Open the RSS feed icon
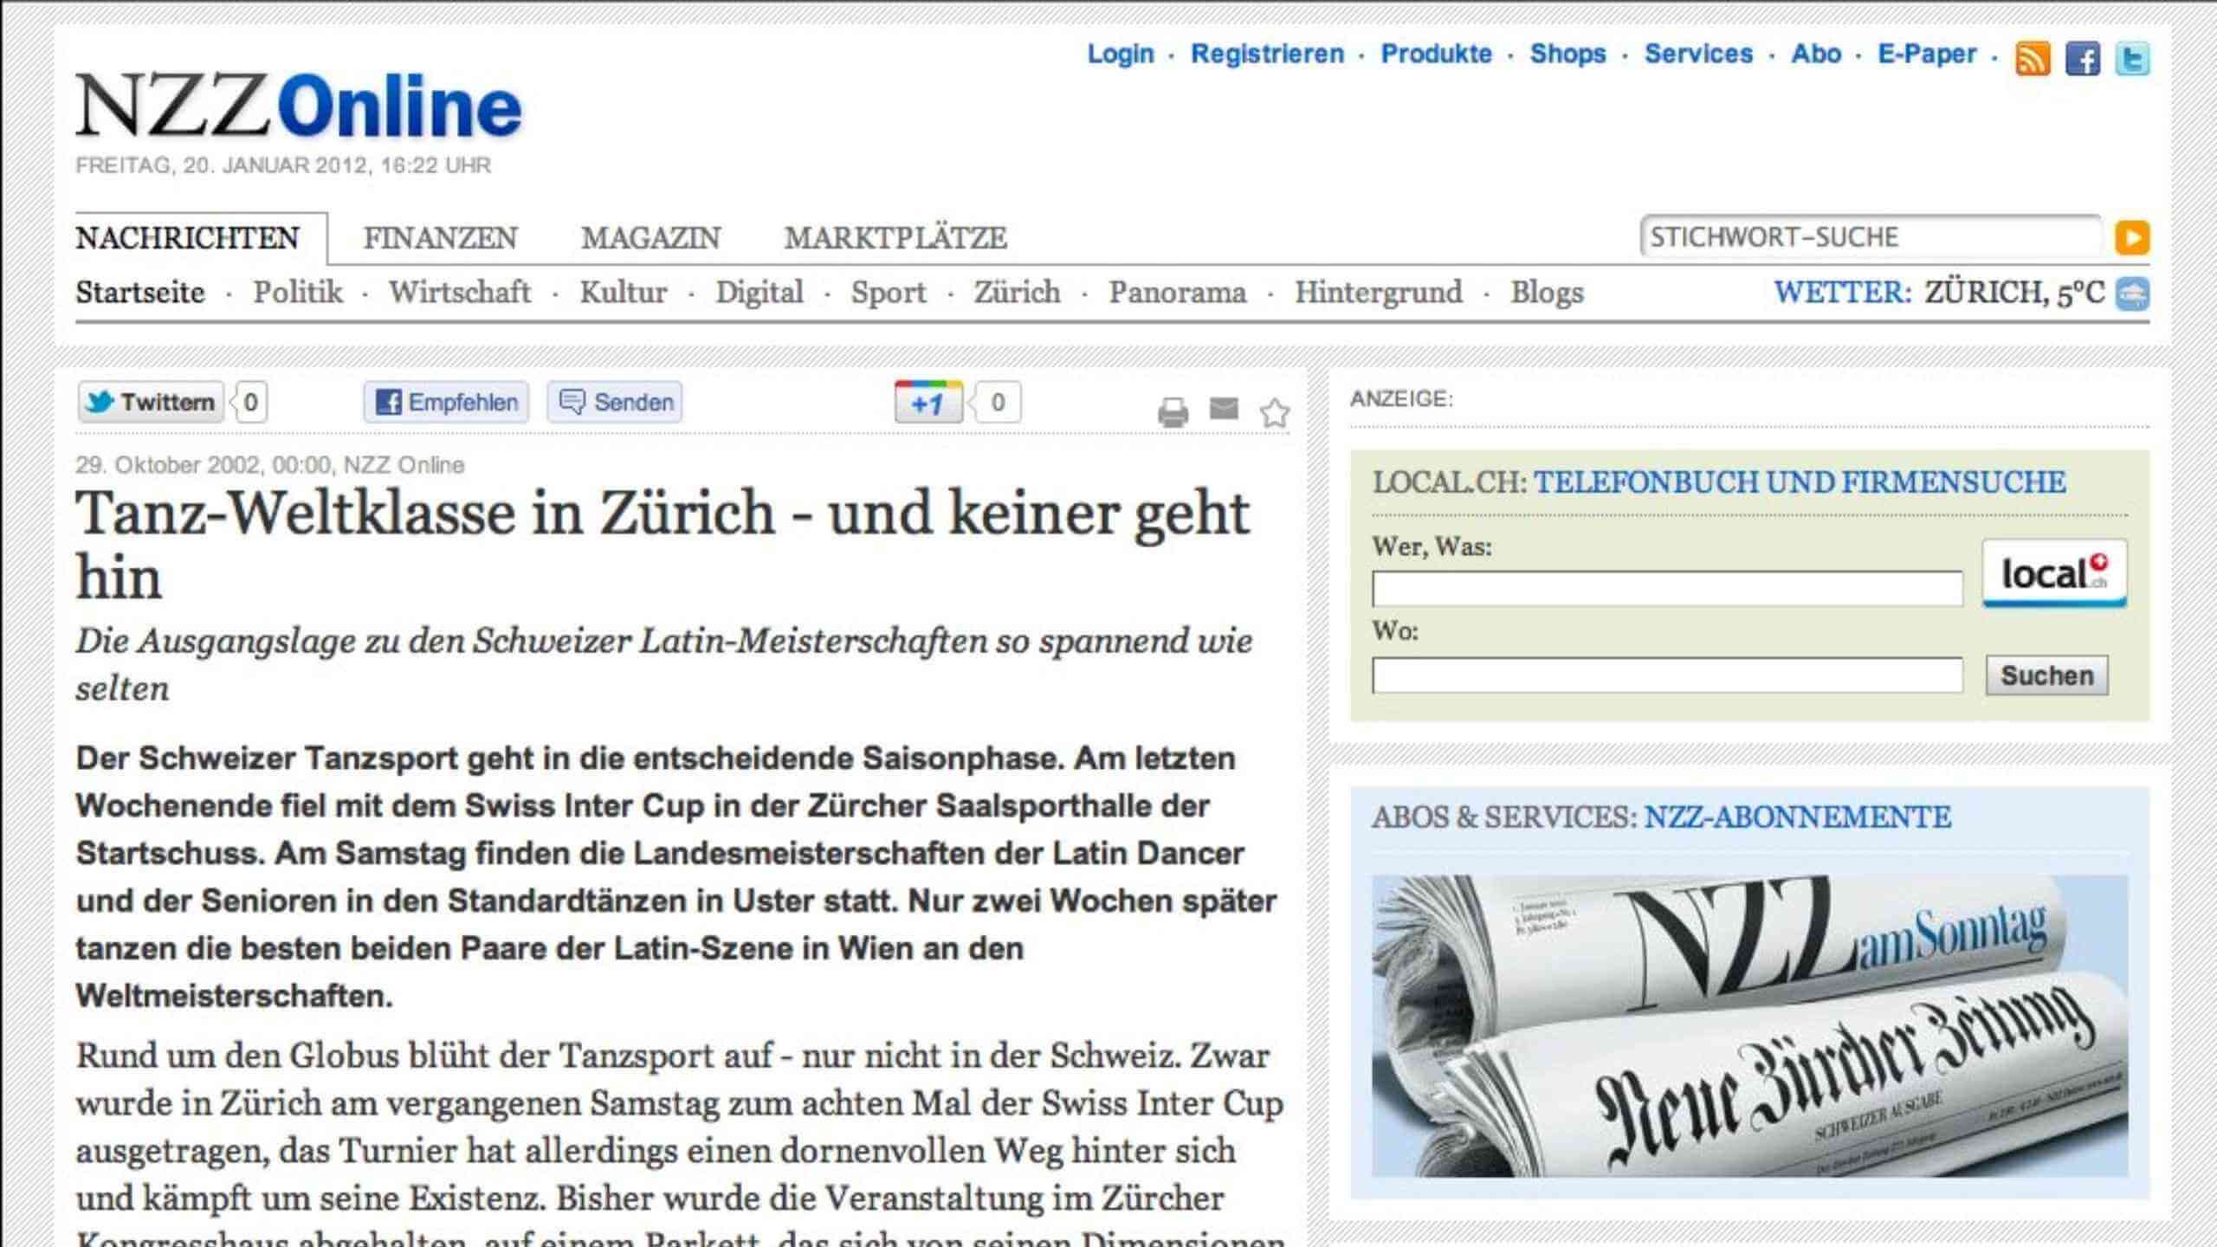This screenshot has width=2217, height=1247. 2033,59
